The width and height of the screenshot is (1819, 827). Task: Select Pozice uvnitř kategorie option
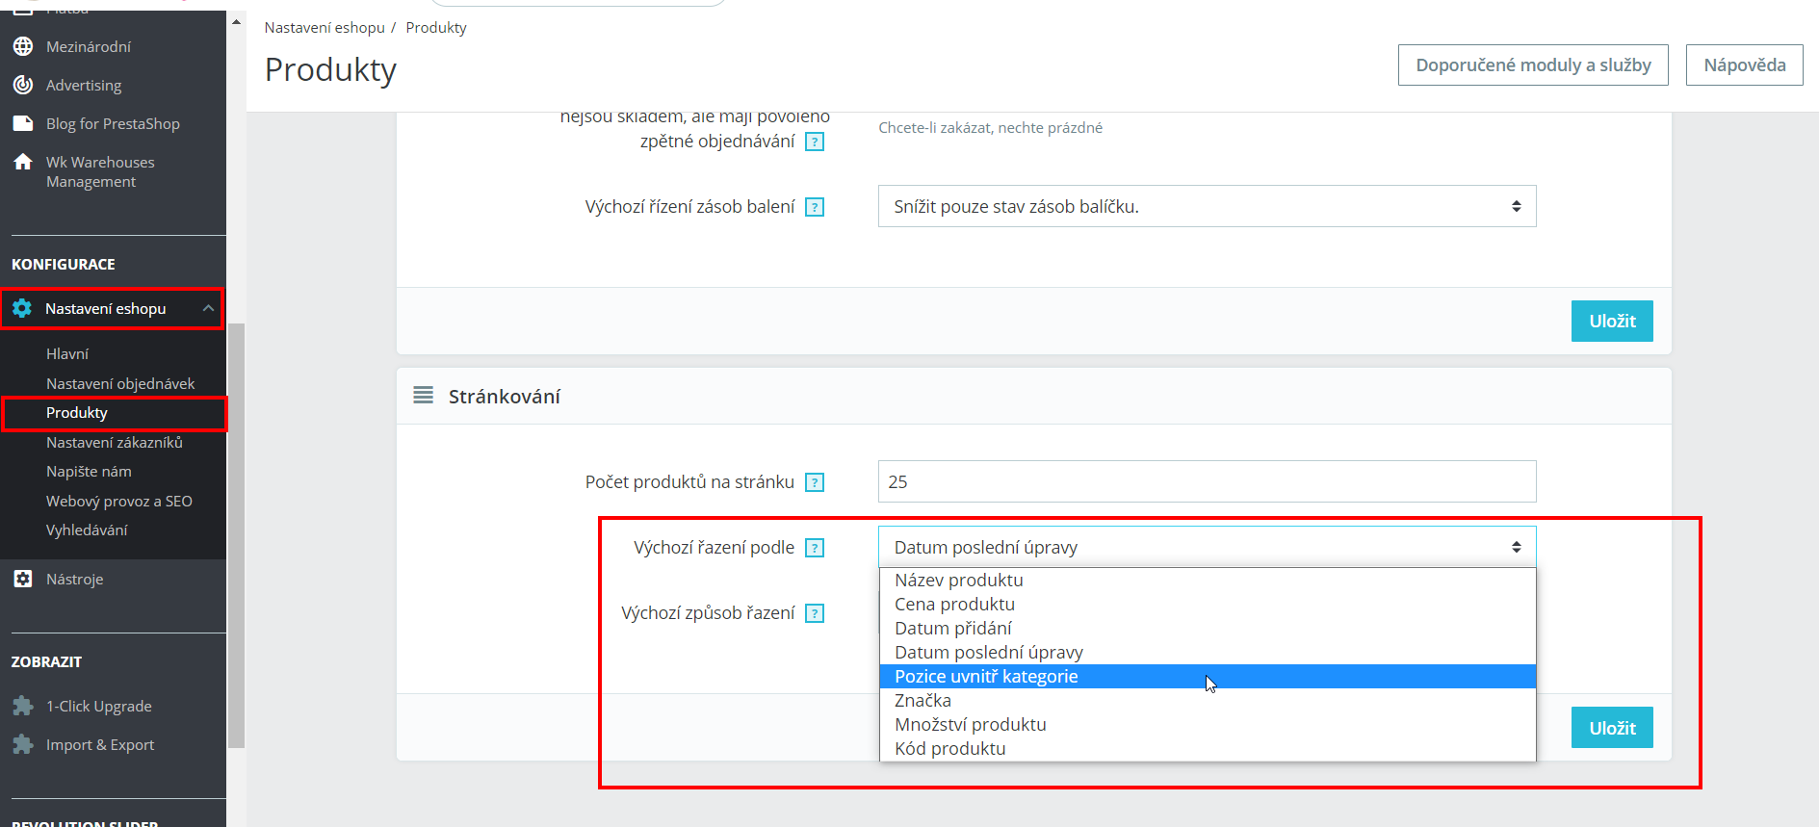1208,676
